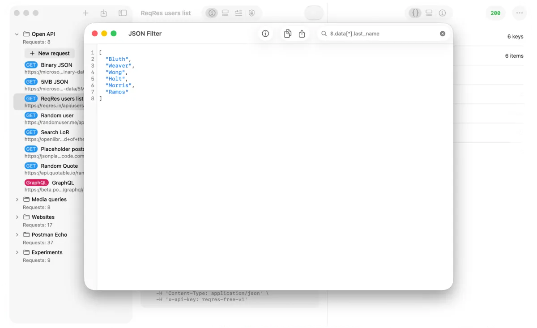537x328 pixels.
Task: Expand the Postman Echo folder
Action: click(17, 234)
